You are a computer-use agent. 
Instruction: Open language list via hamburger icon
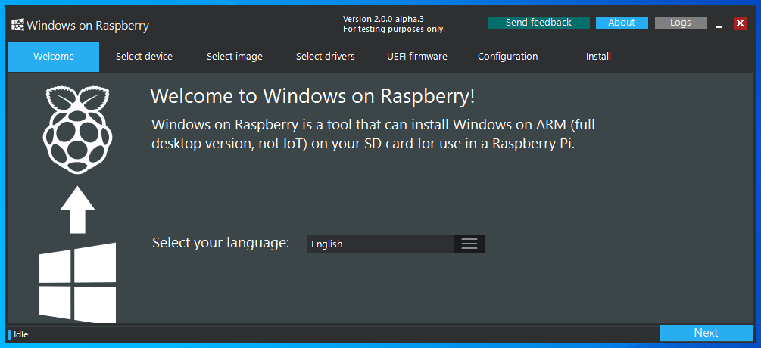point(469,244)
